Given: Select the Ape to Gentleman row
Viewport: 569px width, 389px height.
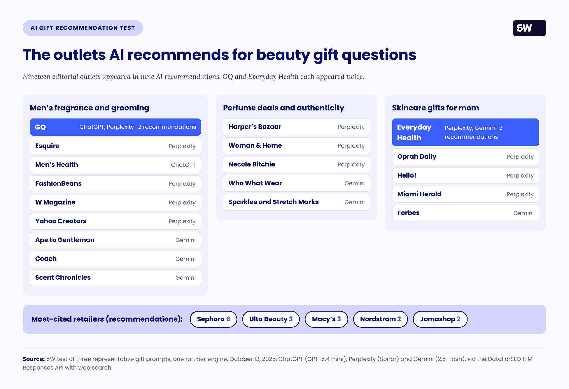Looking at the screenshot, I should [115, 240].
